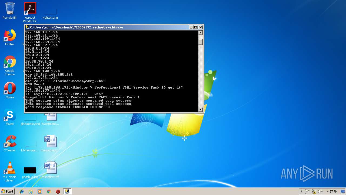
Task: Select the takenflow.rtf document
Action: click(x=50, y=170)
